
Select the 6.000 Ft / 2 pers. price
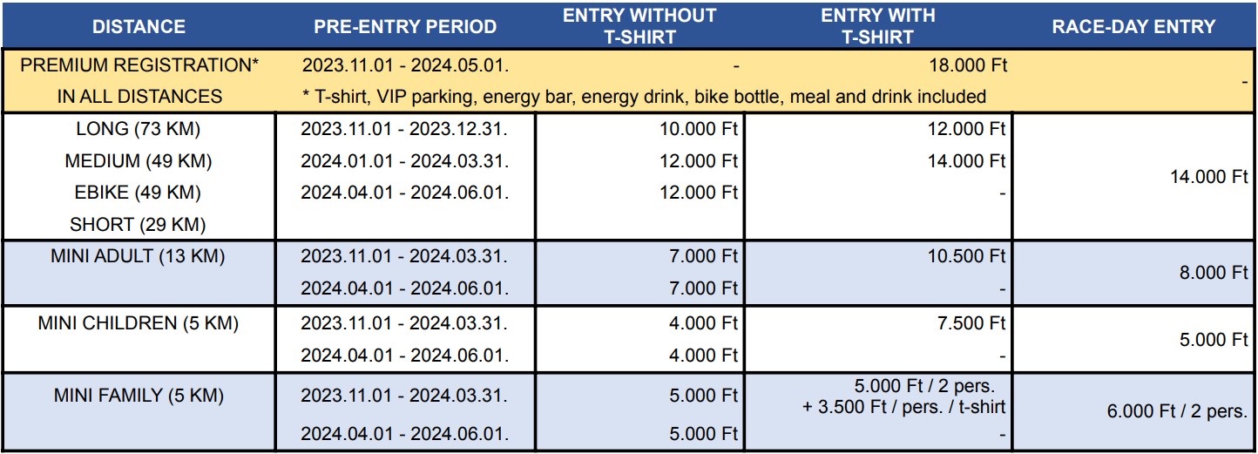(x=1177, y=411)
